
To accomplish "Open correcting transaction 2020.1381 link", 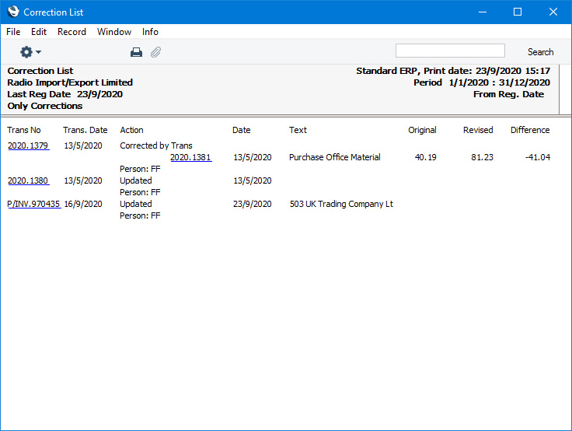I will tap(190, 157).
